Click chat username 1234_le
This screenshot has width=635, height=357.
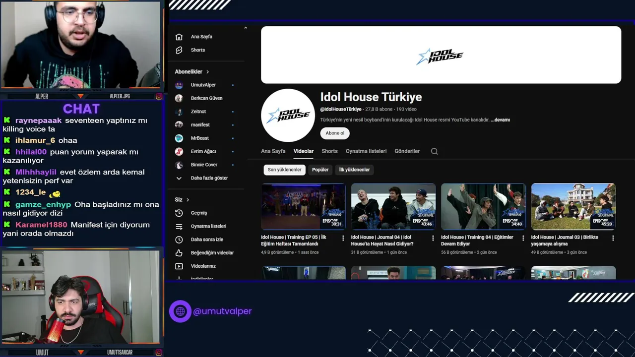[30, 192]
